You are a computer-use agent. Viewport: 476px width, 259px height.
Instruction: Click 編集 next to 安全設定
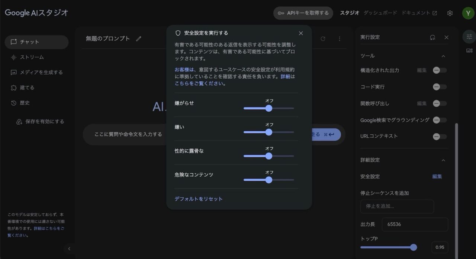[437, 177]
